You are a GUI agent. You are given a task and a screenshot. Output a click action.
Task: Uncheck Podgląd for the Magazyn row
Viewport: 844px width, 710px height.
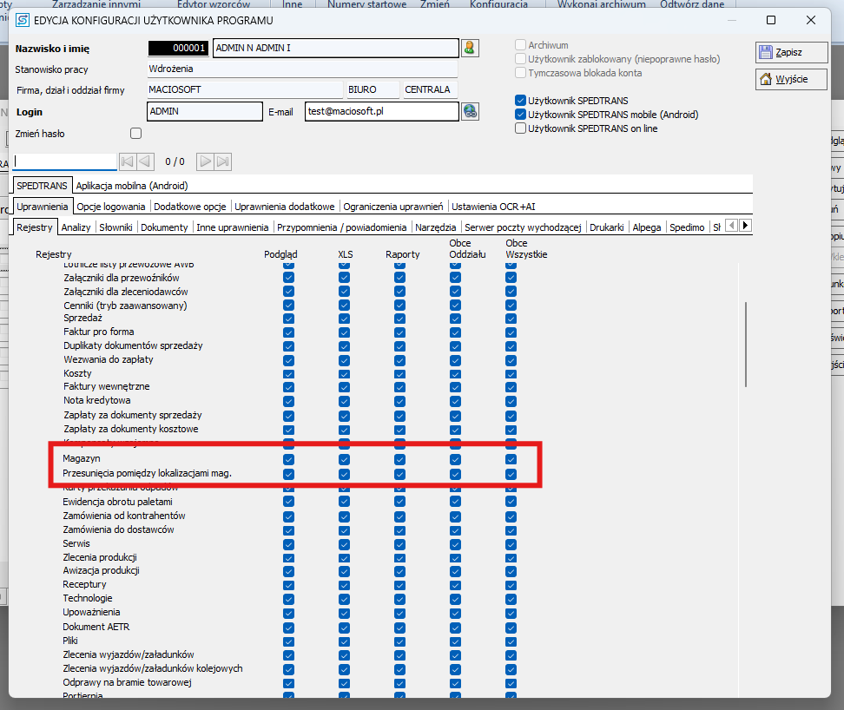point(288,459)
